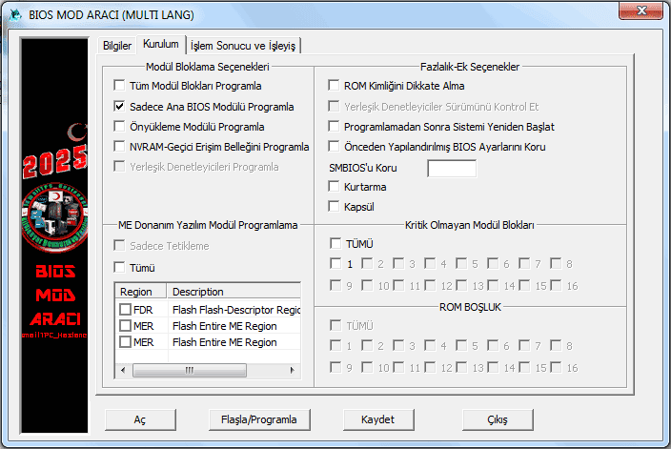
Task: Click the app icon in the title bar
Action: tap(14, 14)
